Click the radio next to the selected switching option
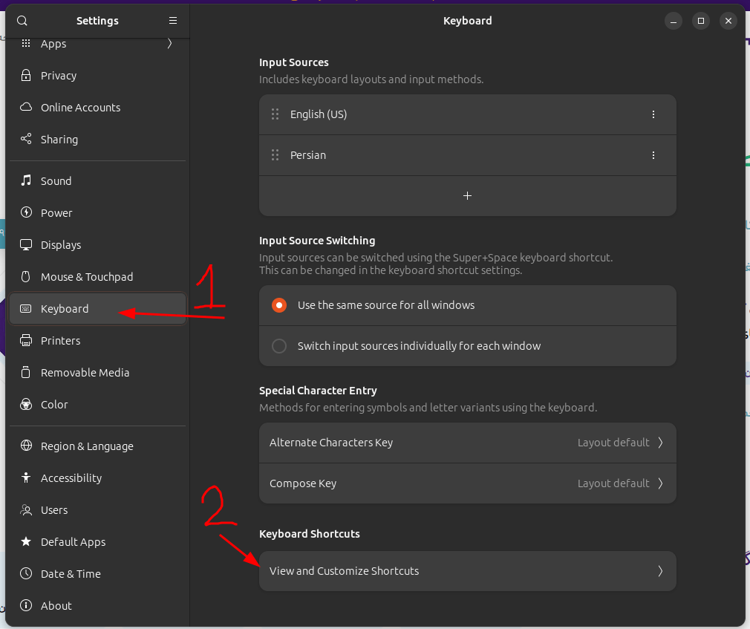Viewport: 750px width, 629px height. 278,305
